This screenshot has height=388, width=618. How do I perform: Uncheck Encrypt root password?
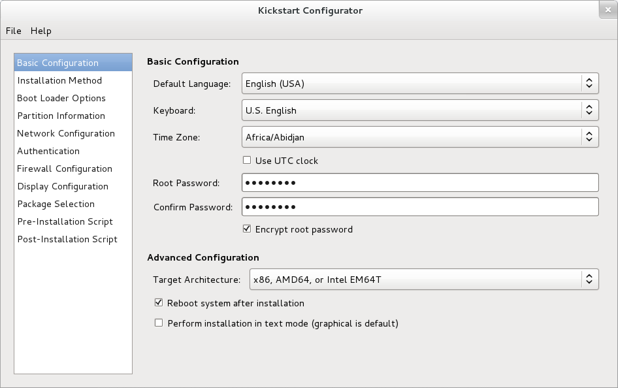(x=247, y=229)
